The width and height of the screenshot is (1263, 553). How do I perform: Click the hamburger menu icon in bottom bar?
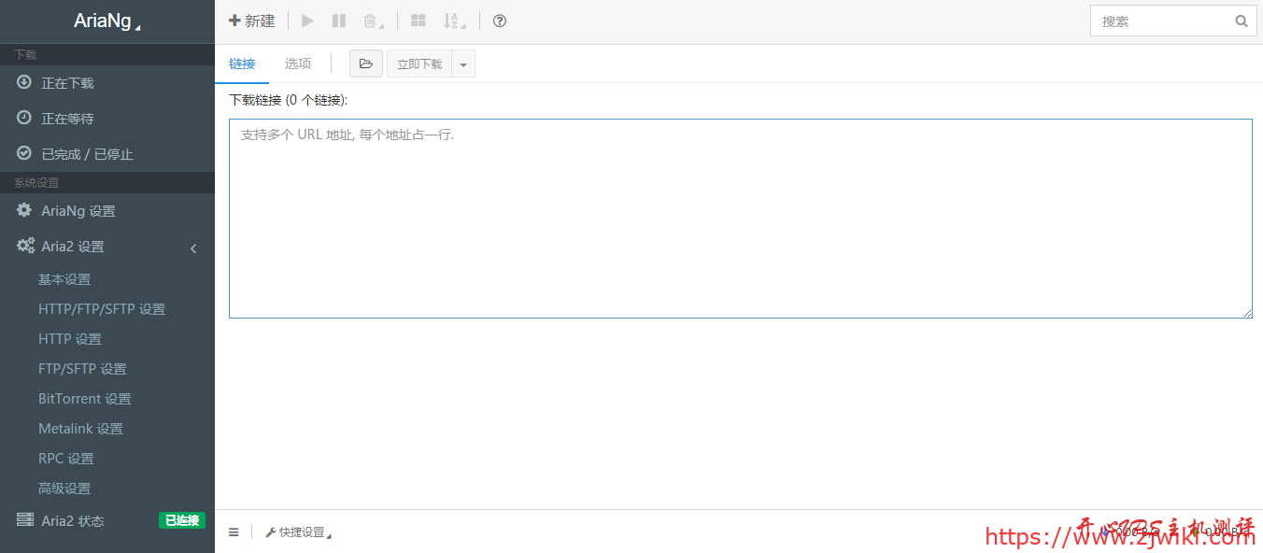click(x=234, y=532)
